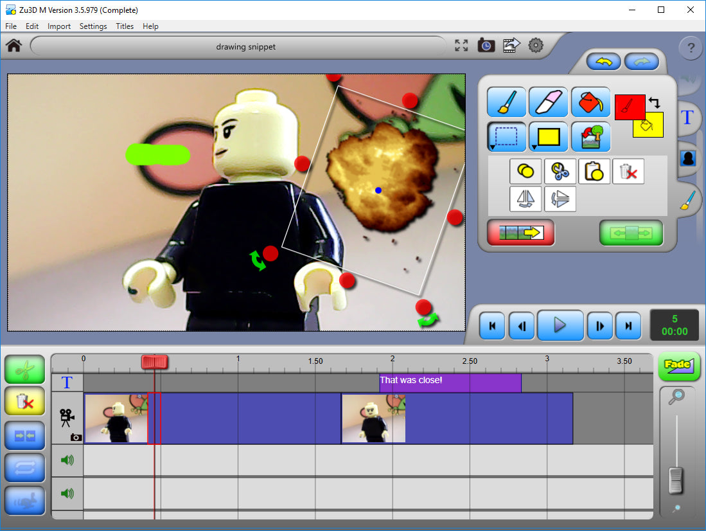
Task: Click the cut selection scissors icon
Action: pyautogui.click(x=560, y=172)
